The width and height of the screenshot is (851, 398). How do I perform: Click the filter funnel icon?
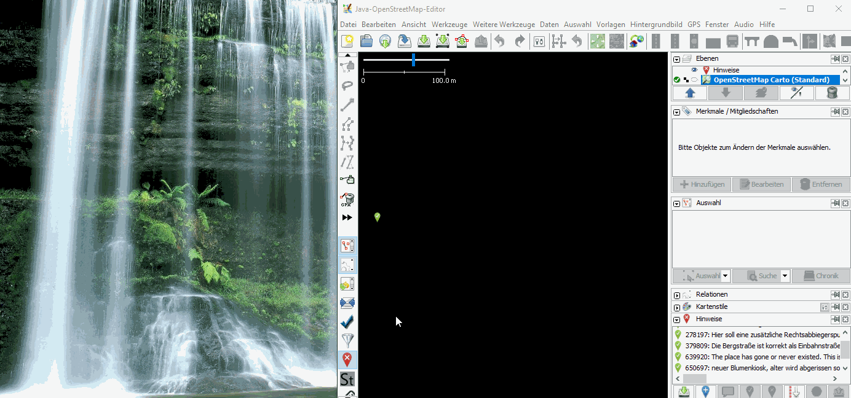(x=347, y=341)
